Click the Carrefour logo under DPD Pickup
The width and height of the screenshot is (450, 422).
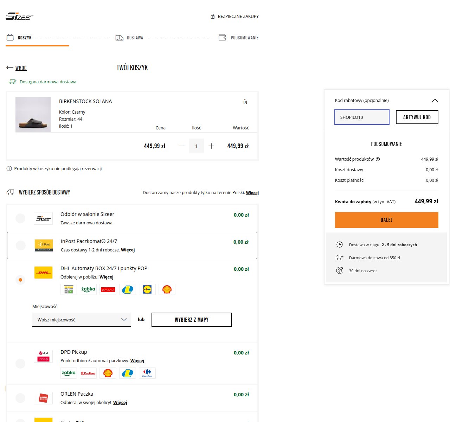coord(147,373)
